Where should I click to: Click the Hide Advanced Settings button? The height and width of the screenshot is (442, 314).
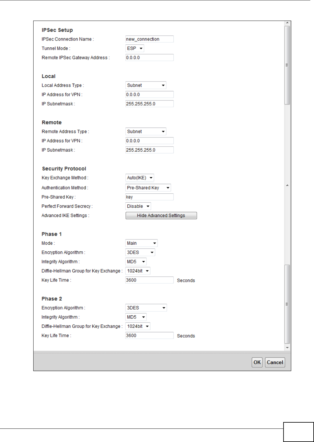pyautogui.click(x=161, y=215)
